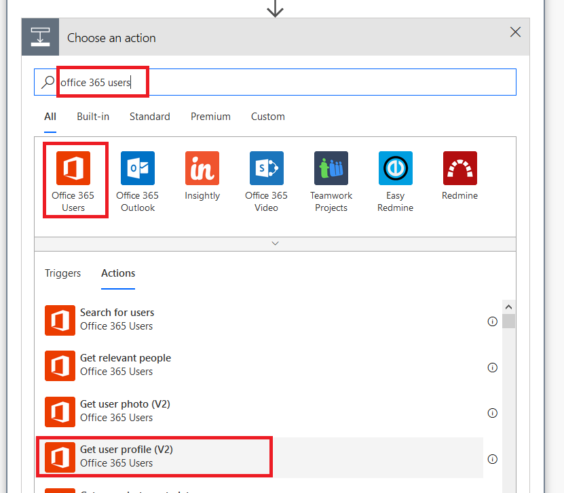View info for Get user photo (V2)
Viewport: 564px width, 493px height.
pyautogui.click(x=493, y=413)
